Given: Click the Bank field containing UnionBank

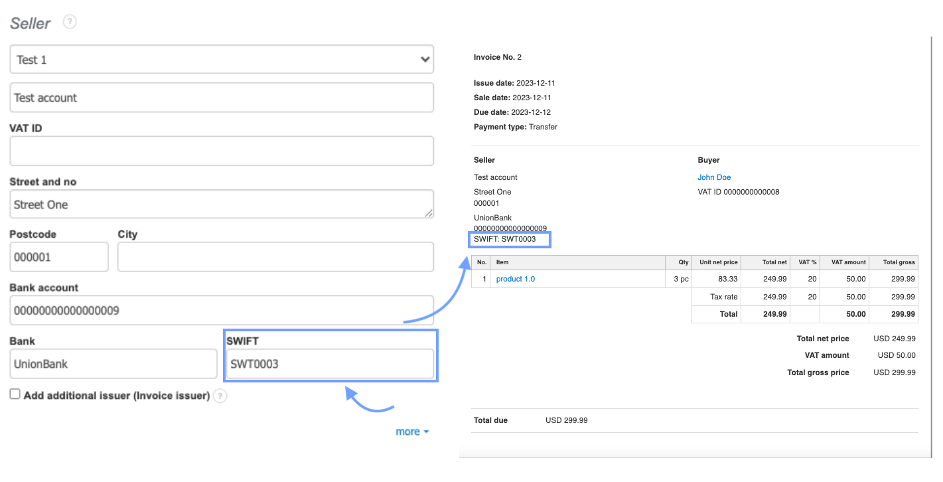Looking at the screenshot, I should pyautogui.click(x=113, y=364).
